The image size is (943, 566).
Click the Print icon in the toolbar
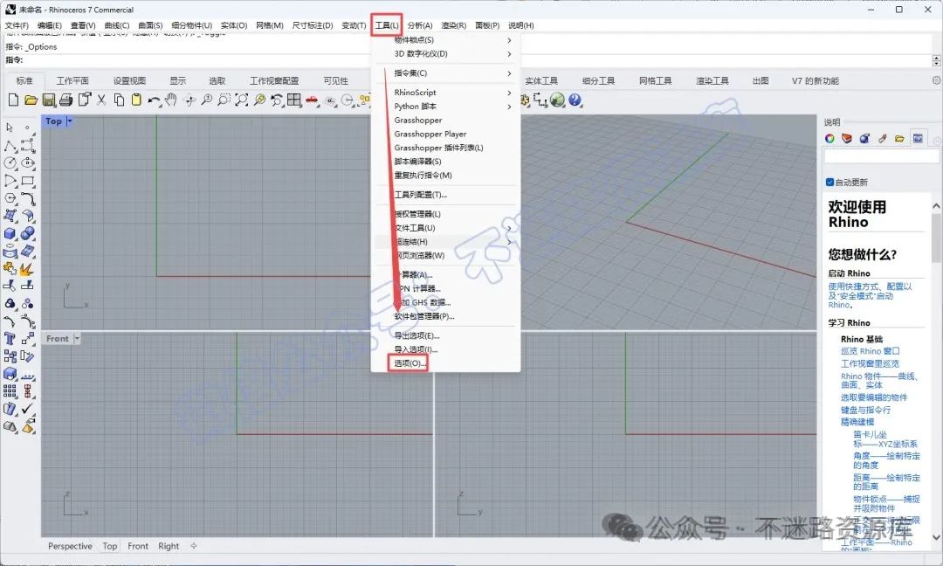point(66,100)
